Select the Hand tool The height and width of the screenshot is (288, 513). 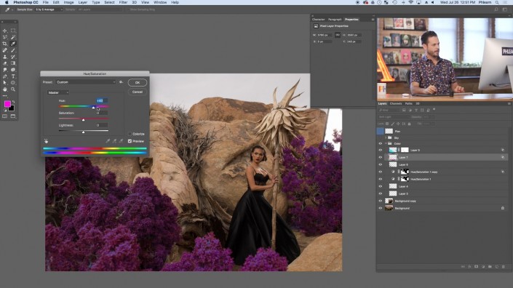(4, 89)
